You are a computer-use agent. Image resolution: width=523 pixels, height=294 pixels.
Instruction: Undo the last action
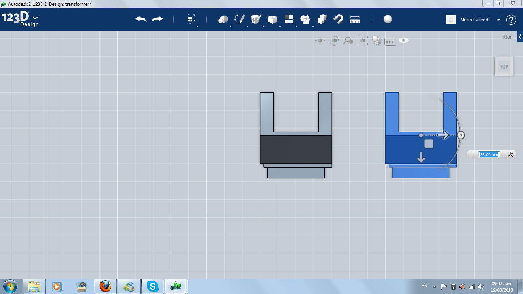(x=141, y=19)
